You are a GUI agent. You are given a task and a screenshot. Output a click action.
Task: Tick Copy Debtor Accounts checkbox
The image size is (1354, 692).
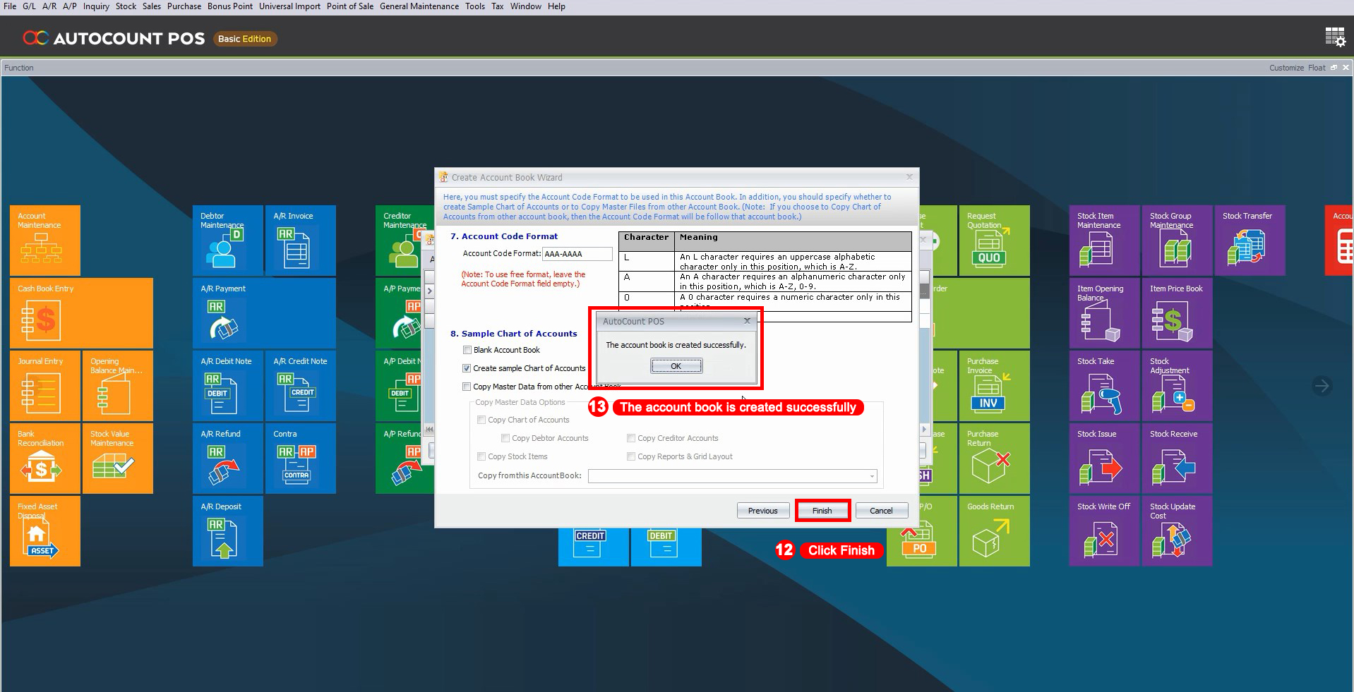pos(505,438)
